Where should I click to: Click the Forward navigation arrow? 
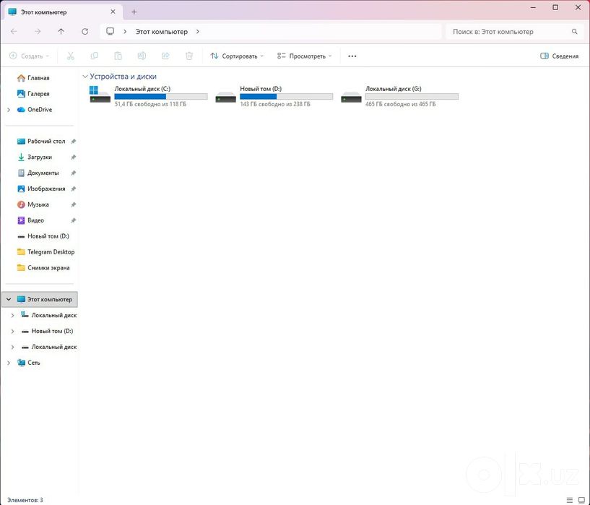(x=38, y=32)
